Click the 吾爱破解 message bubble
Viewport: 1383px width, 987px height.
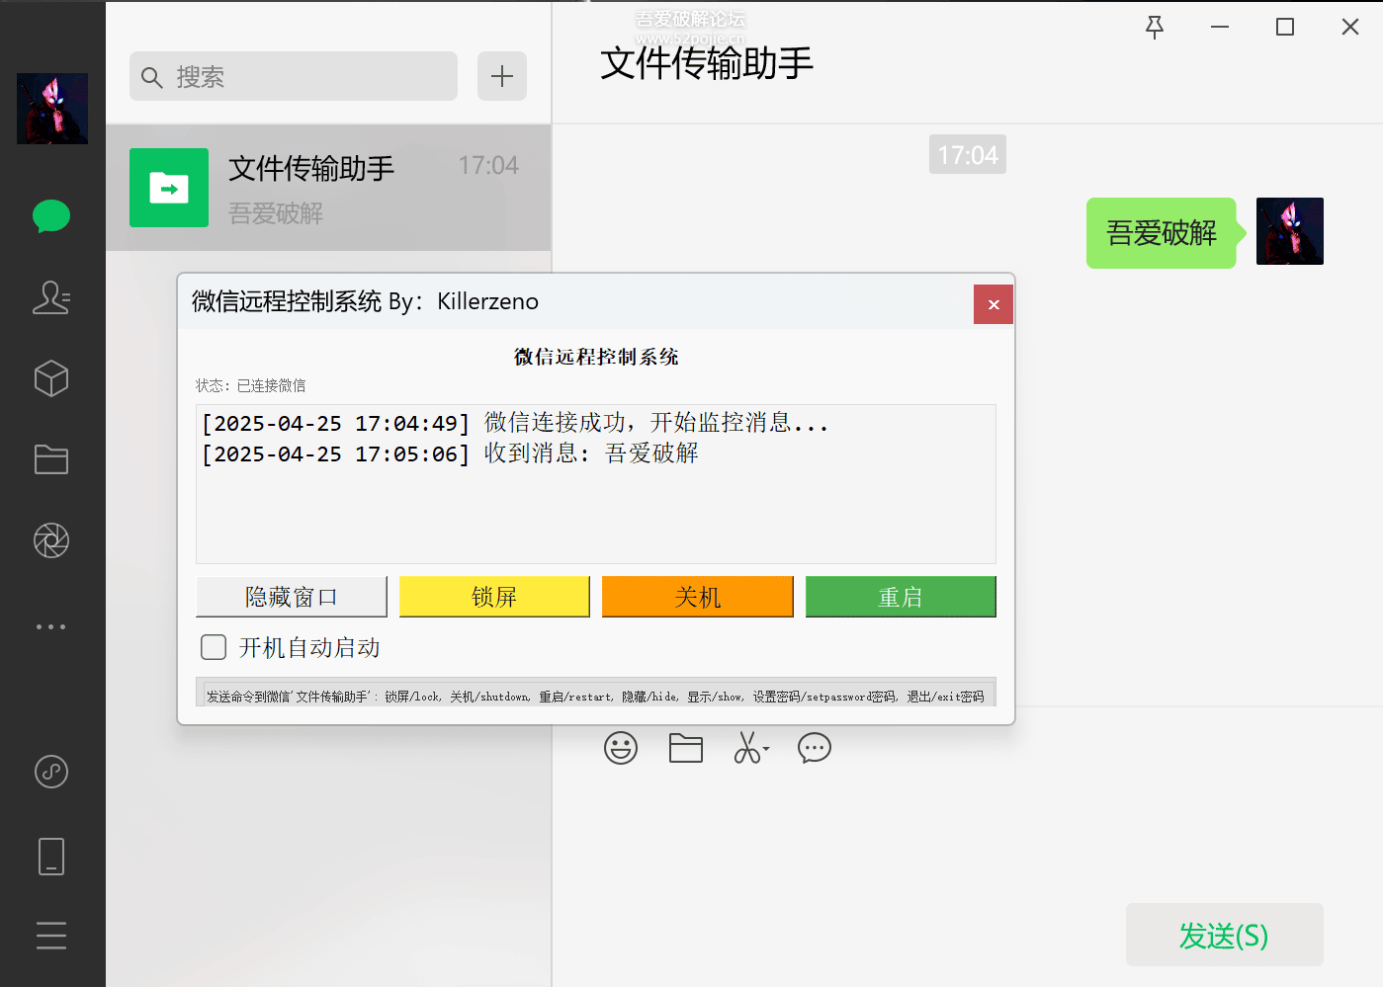1162,233
